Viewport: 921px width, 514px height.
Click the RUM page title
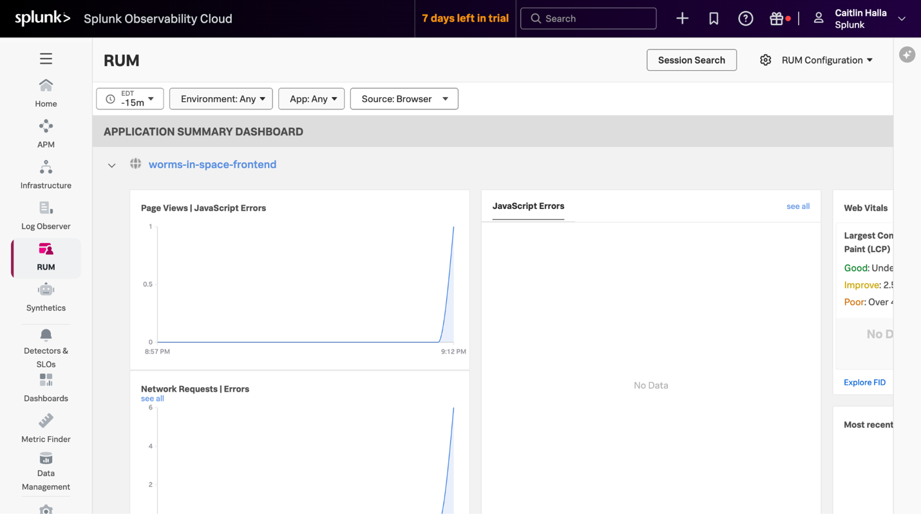pos(122,60)
